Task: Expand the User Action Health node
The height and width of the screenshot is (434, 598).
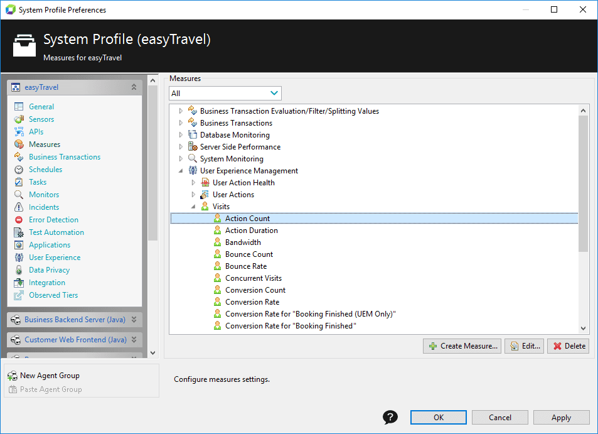Action: (x=193, y=182)
